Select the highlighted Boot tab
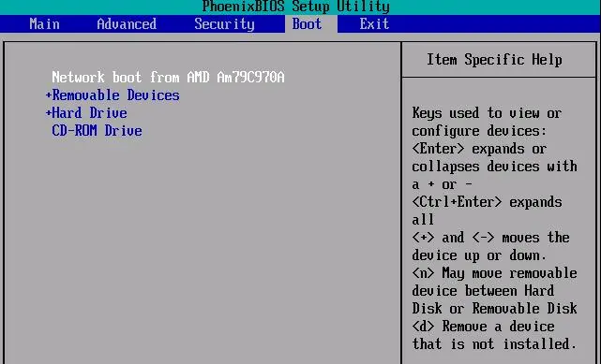 (x=307, y=24)
